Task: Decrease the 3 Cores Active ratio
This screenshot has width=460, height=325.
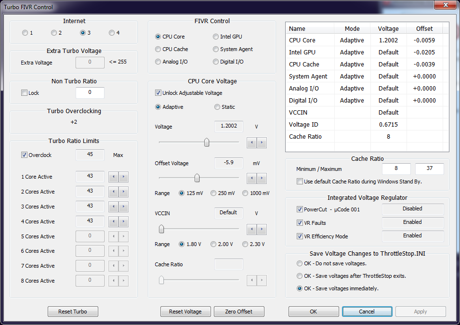Action: [x=114, y=207]
